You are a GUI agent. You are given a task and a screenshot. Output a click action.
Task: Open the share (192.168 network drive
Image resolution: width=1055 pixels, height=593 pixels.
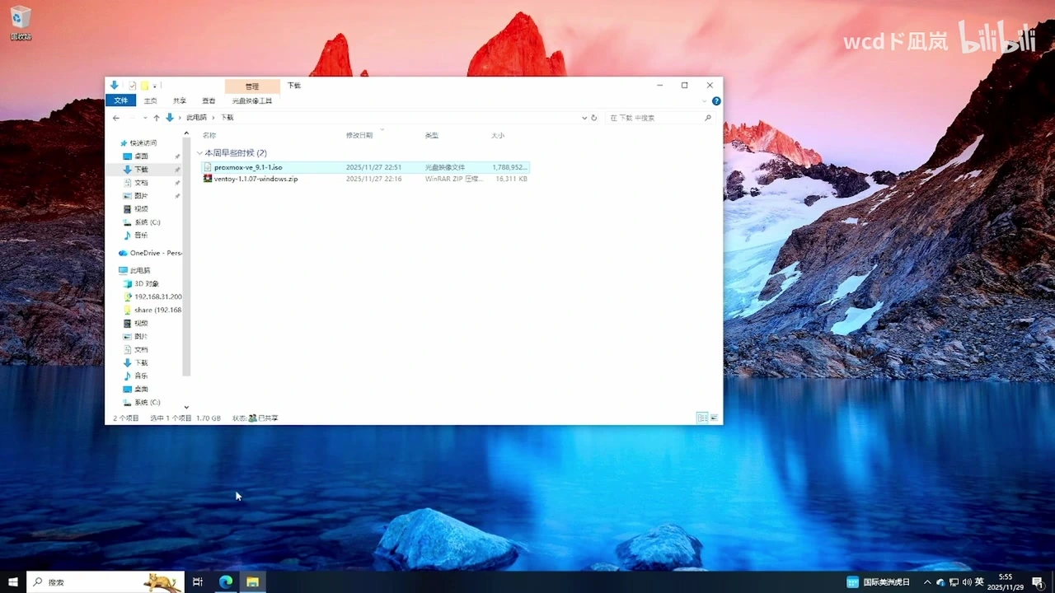[152, 310]
